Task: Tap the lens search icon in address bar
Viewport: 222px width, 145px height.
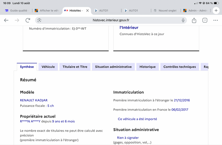Action: pos(39,20)
